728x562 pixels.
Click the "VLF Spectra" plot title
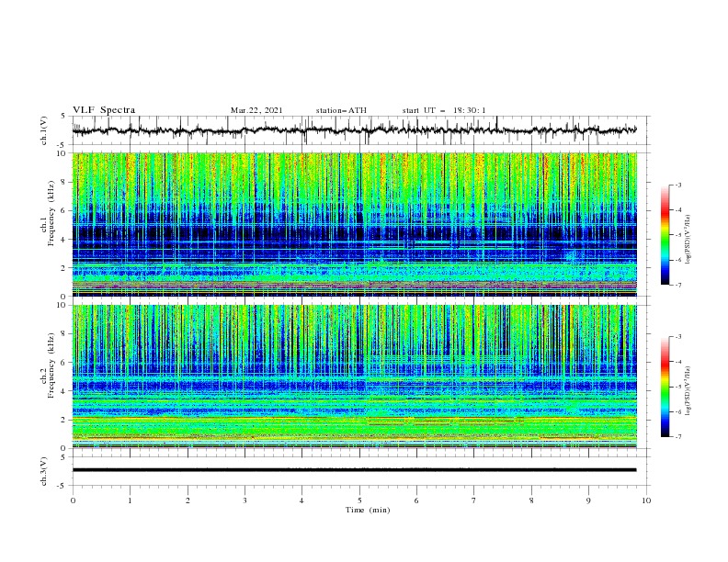[104, 110]
